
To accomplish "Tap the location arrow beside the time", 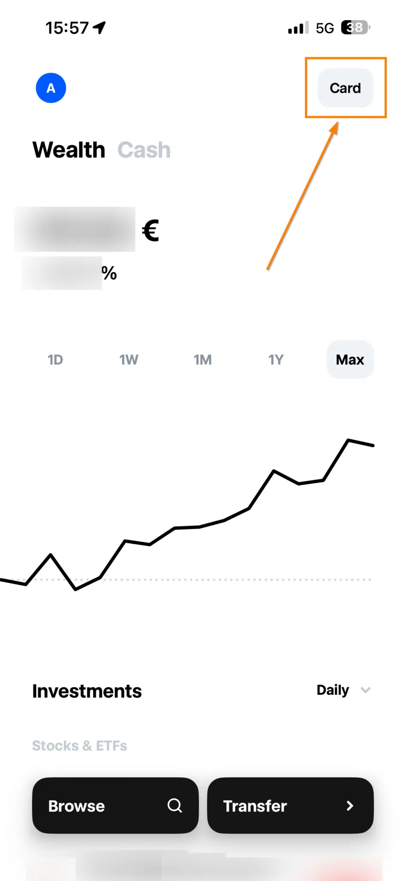I will tap(99, 28).
